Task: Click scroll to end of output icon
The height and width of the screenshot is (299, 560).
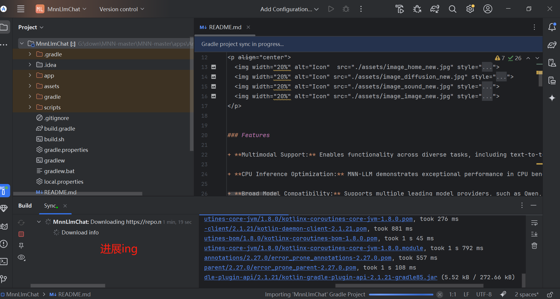Action: pyautogui.click(x=534, y=234)
